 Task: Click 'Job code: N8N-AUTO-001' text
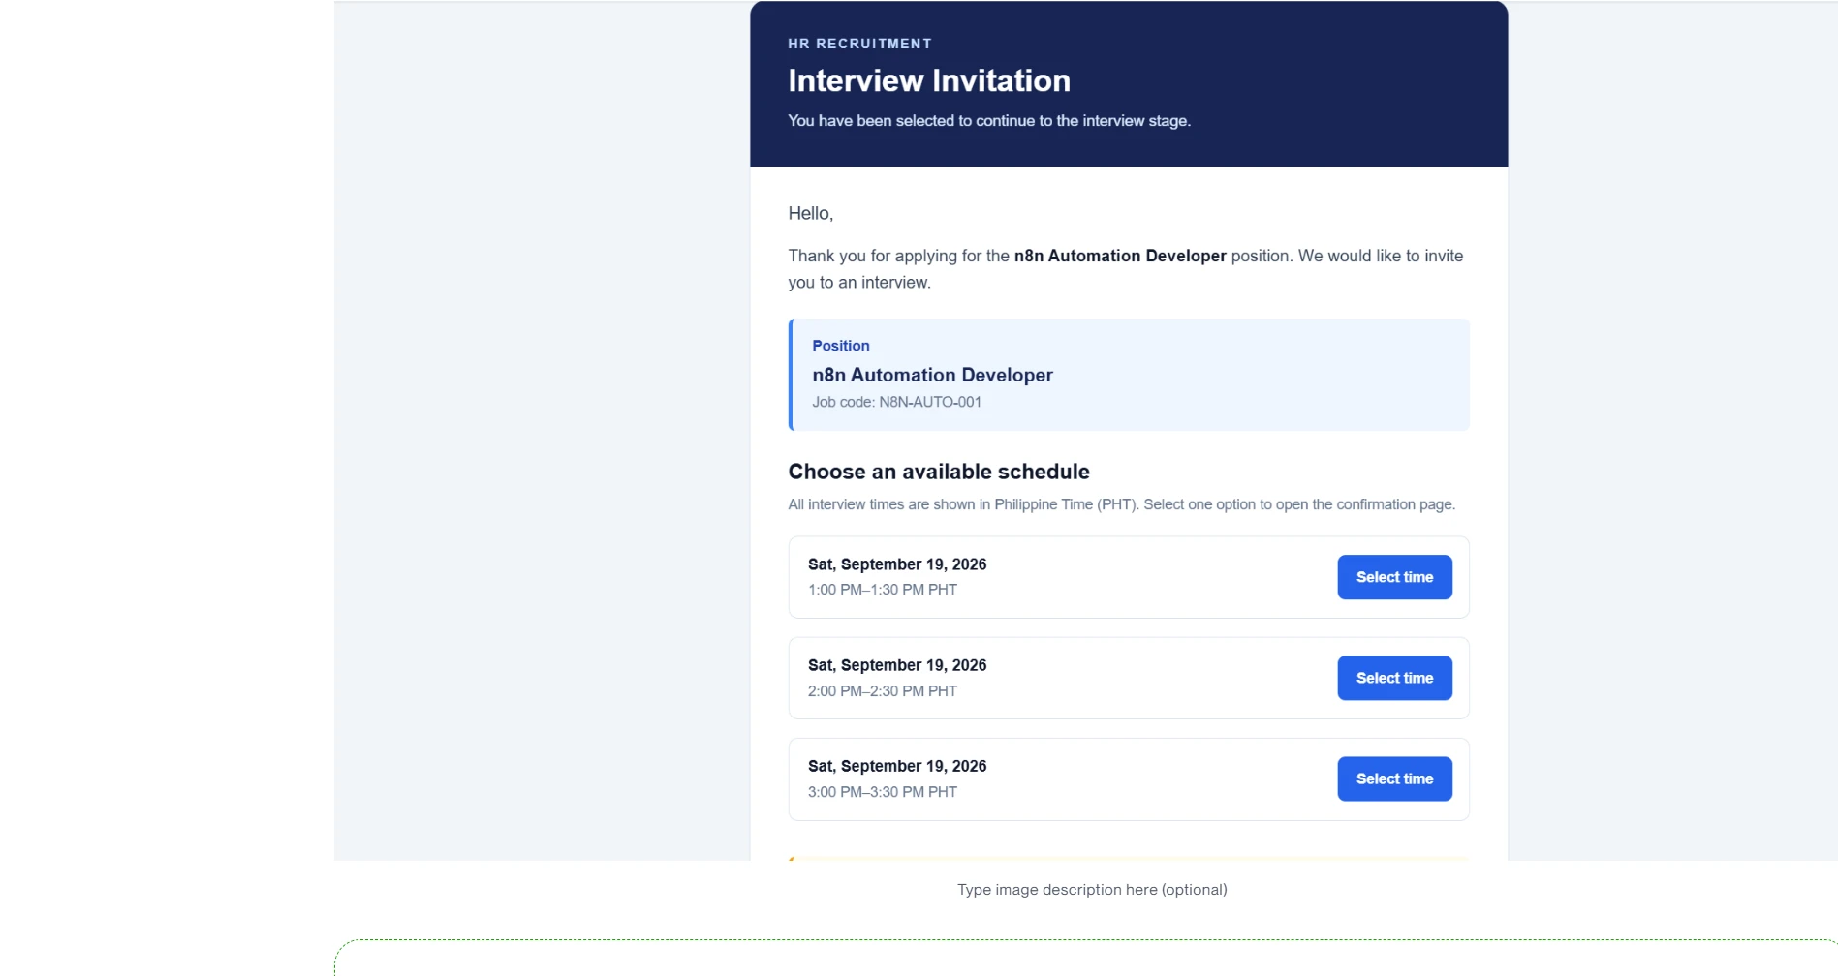(896, 402)
